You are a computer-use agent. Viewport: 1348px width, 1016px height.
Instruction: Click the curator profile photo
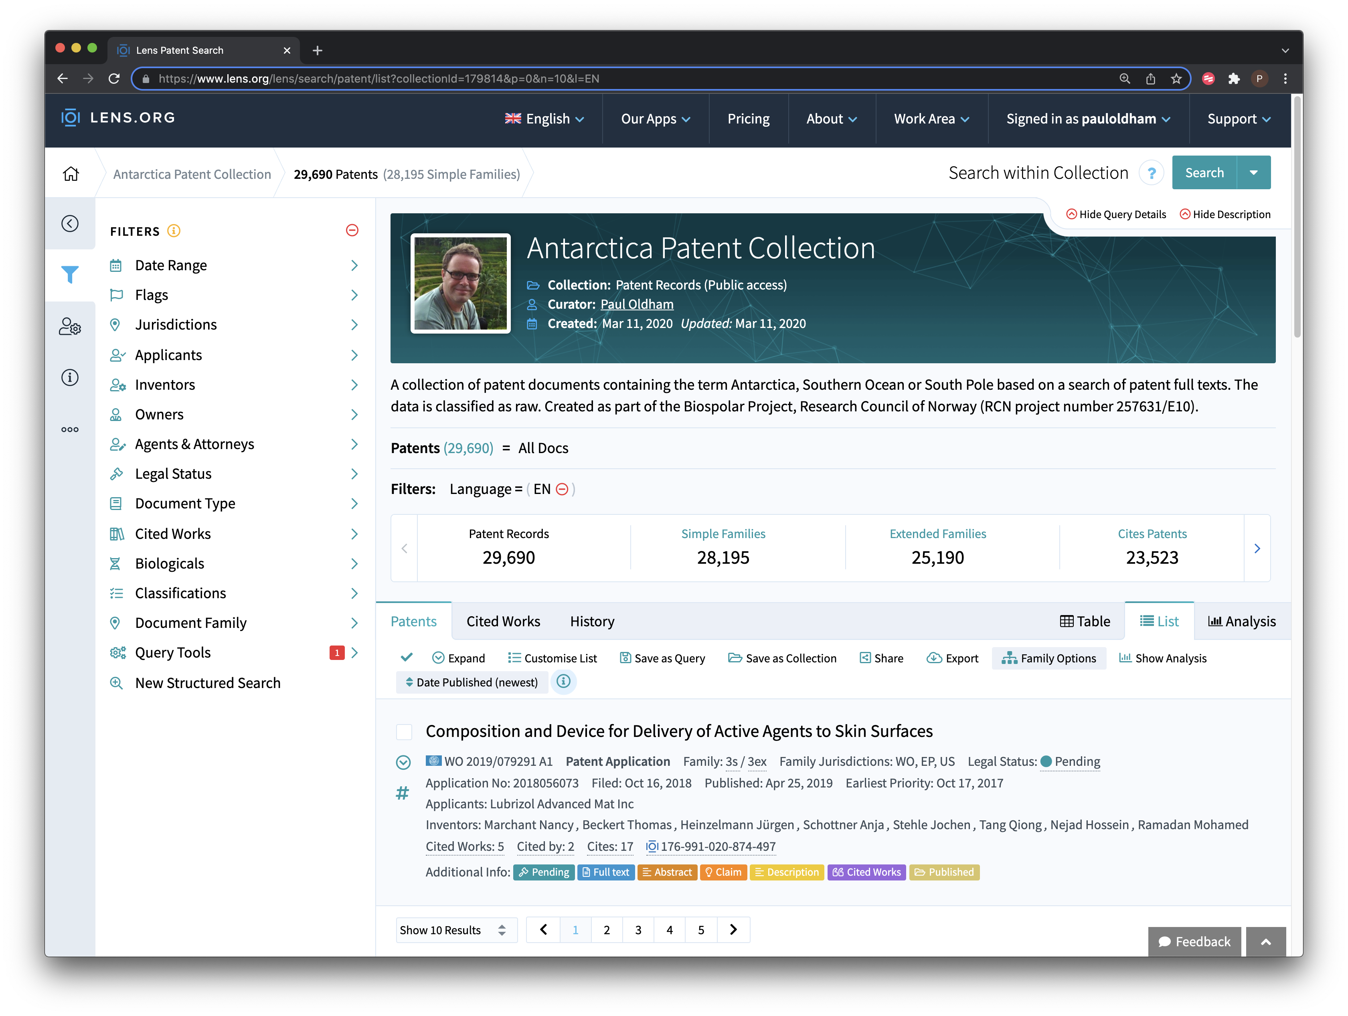pos(460,283)
